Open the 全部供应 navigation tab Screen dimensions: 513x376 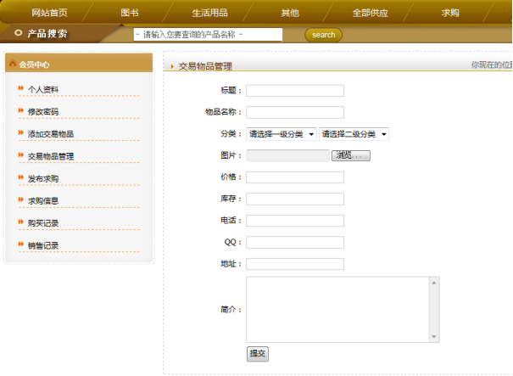click(370, 13)
